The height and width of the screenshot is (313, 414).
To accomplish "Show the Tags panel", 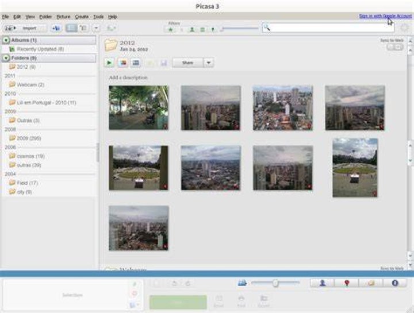I will (x=371, y=283).
